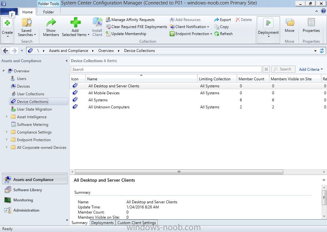Collapse the ribbon with the arrow
Image resolution: width=327 pixels, height=232 pixels.
316,11
